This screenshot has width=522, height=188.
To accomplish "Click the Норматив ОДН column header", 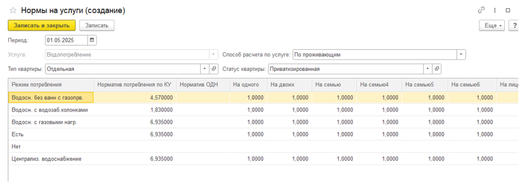I will coord(203,85).
